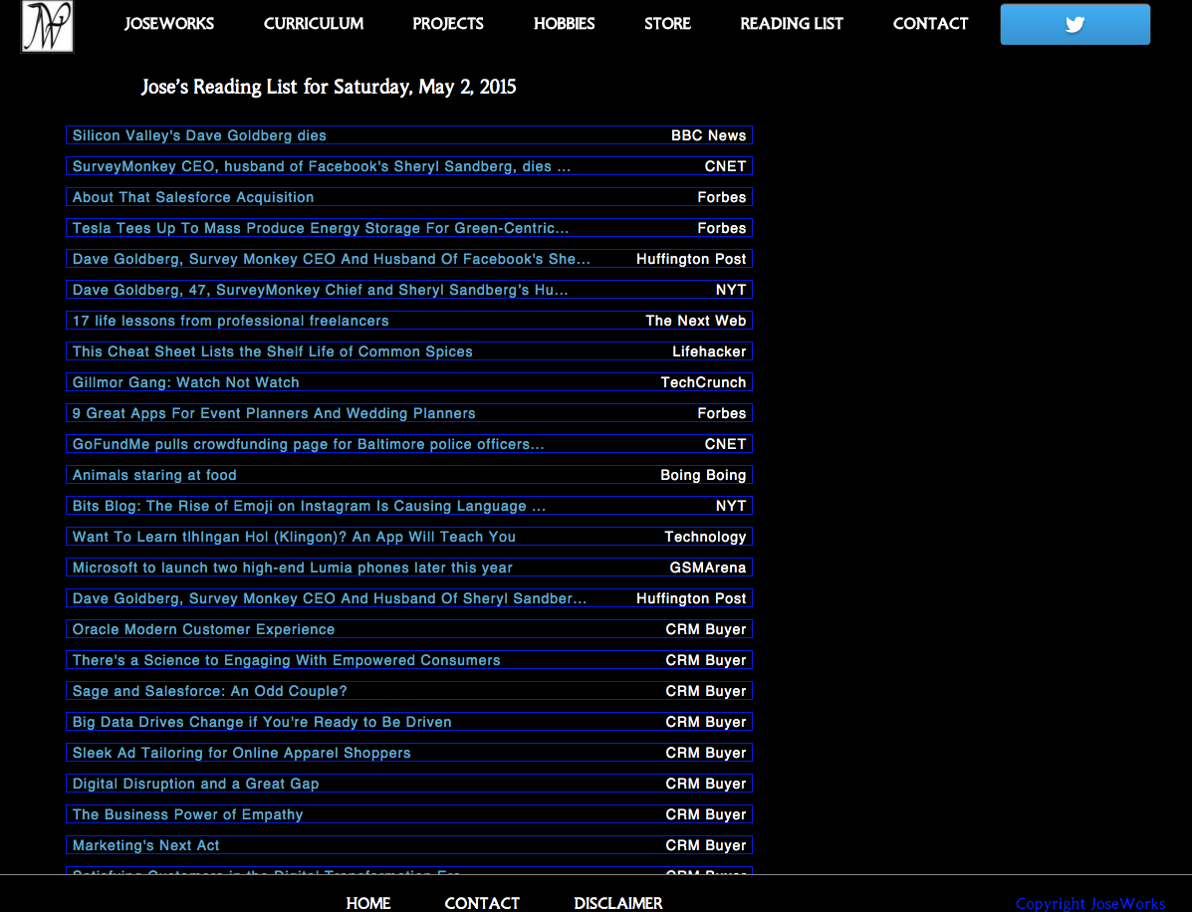The image size is (1192, 912).
Task: Open 'Dave Goldberg, Survey Monkey CEO And Husband Of Facebook's' link
Action: (331, 259)
